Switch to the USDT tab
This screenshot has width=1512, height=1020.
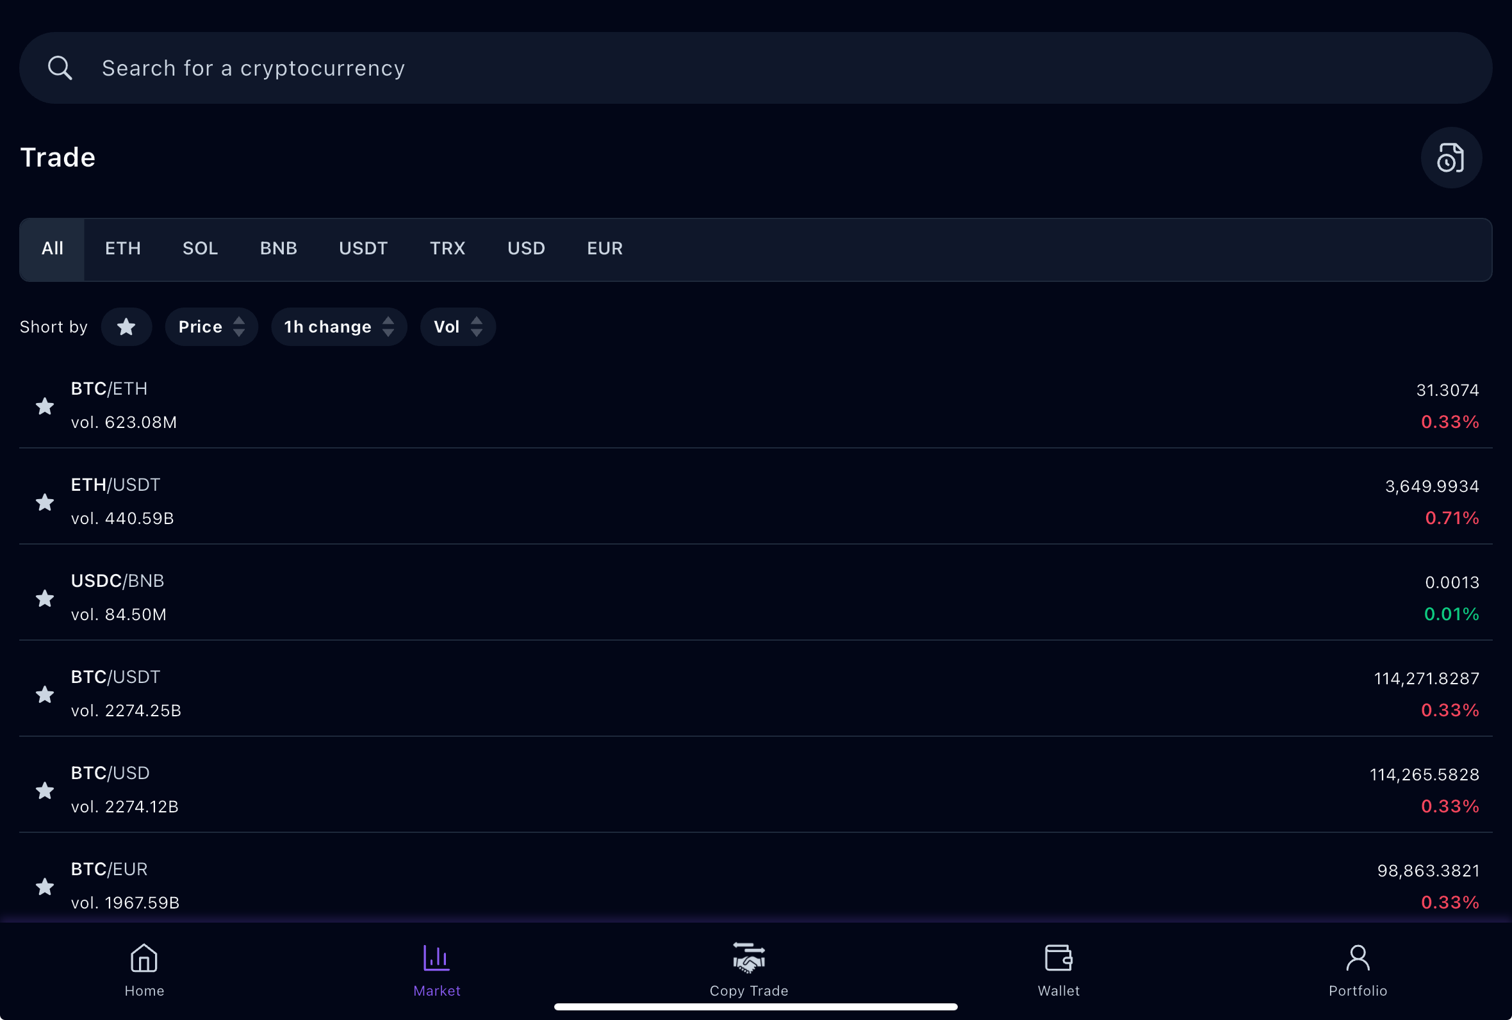click(363, 249)
